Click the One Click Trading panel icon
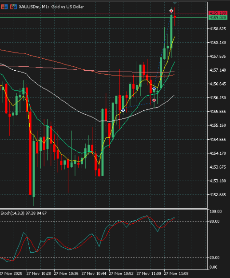 tap(13, 7)
